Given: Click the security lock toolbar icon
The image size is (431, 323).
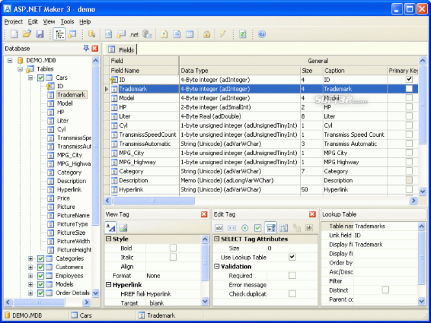Looking at the screenshot, I should point(207,34).
